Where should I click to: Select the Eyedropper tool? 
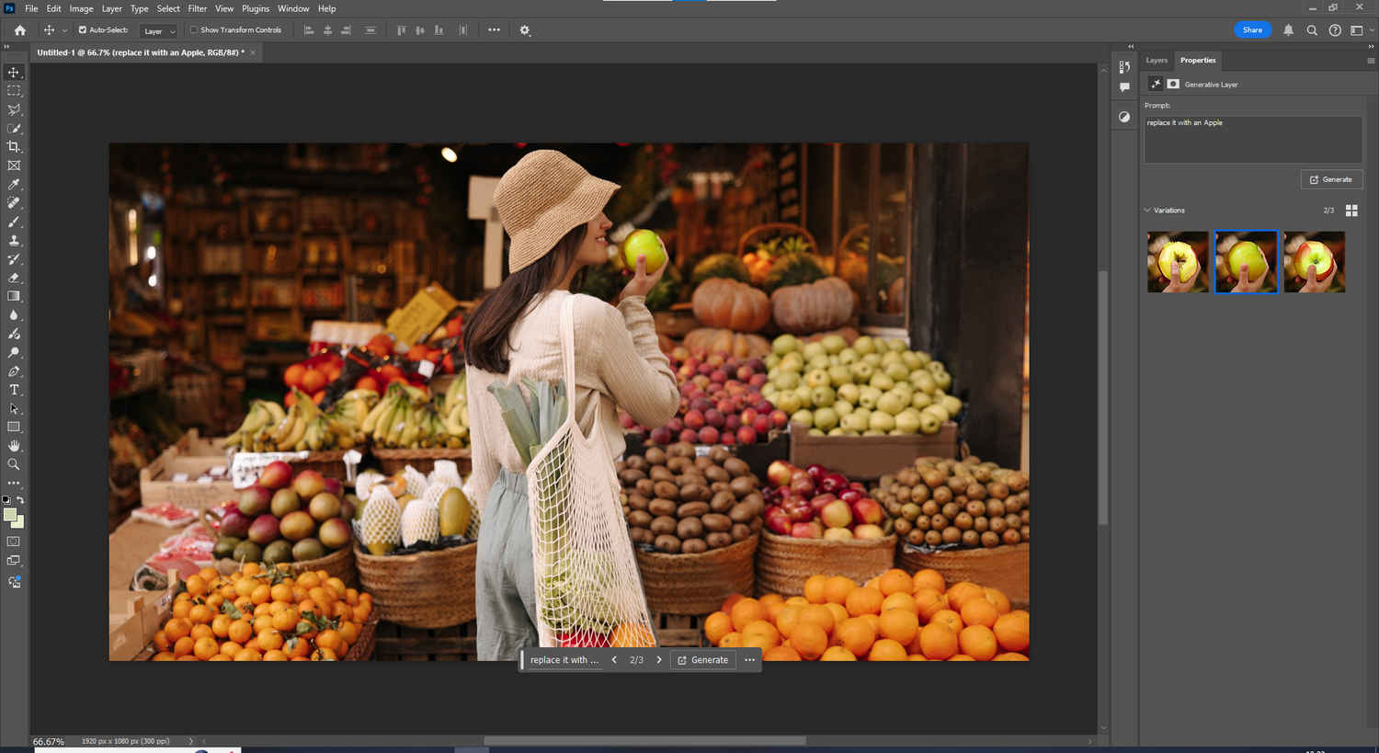pyautogui.click(x=14, y=185)
